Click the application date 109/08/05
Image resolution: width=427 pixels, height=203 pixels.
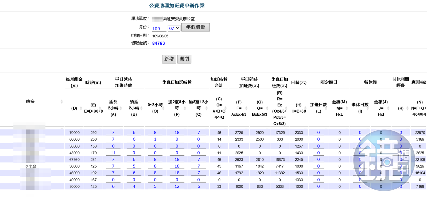click(x=160, y=36)
